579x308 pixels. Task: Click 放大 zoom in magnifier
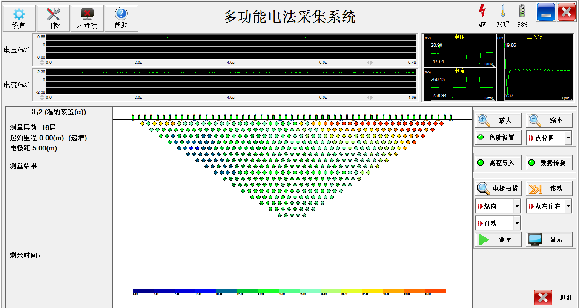(x=498, y=121)
